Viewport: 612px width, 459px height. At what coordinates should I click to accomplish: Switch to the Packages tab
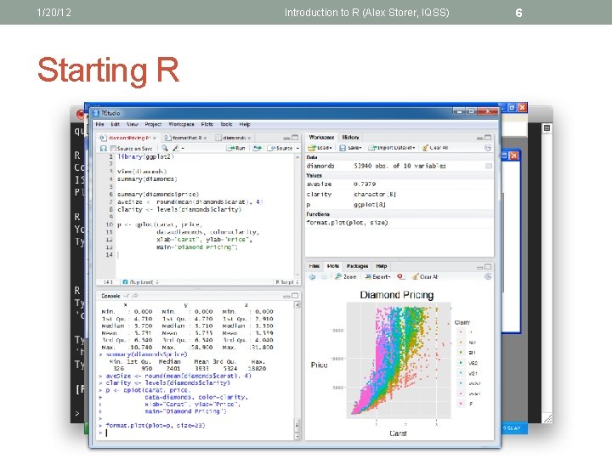click(x=357, y=266)
